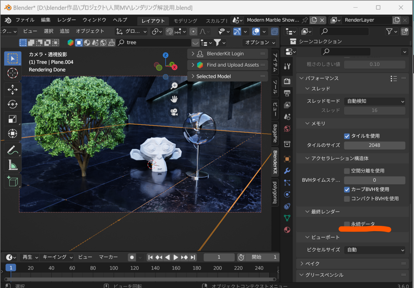Enable 永続データ checkbox
The height and width of the screenshot is (288, 414).
point(347,224)
